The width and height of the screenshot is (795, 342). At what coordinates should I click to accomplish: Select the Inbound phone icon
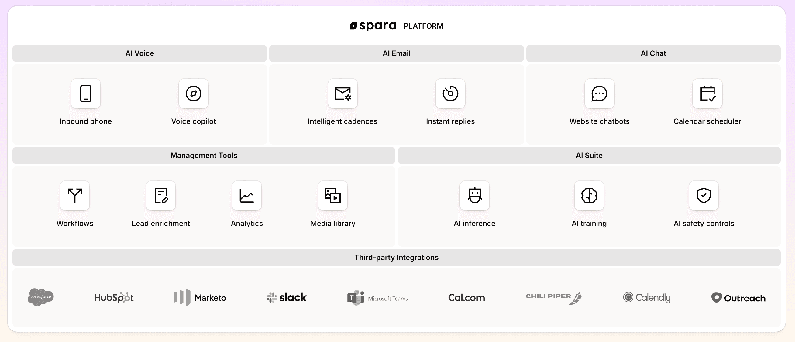click(85, 94)
